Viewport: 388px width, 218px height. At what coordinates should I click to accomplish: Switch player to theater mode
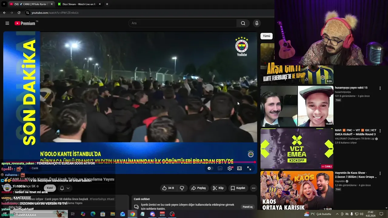239,168
